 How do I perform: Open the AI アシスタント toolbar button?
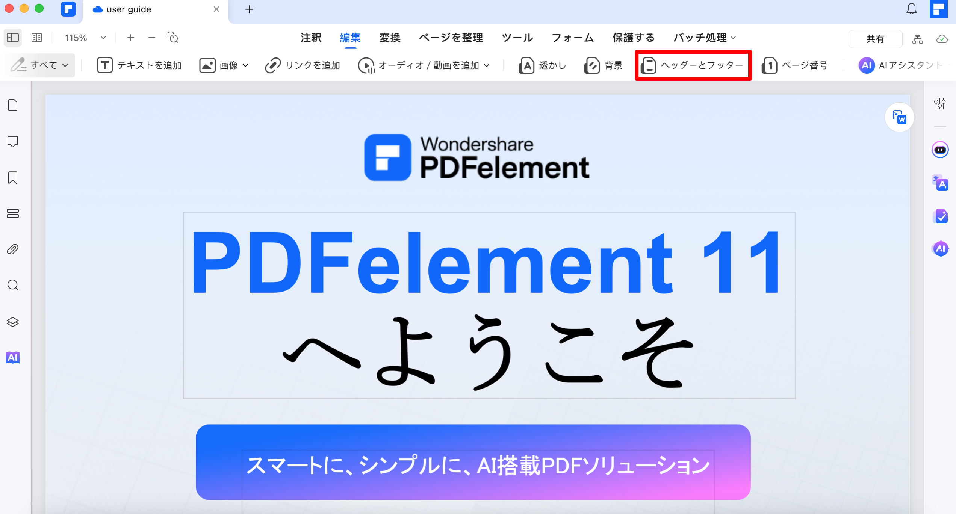click(x=901, y=65)
